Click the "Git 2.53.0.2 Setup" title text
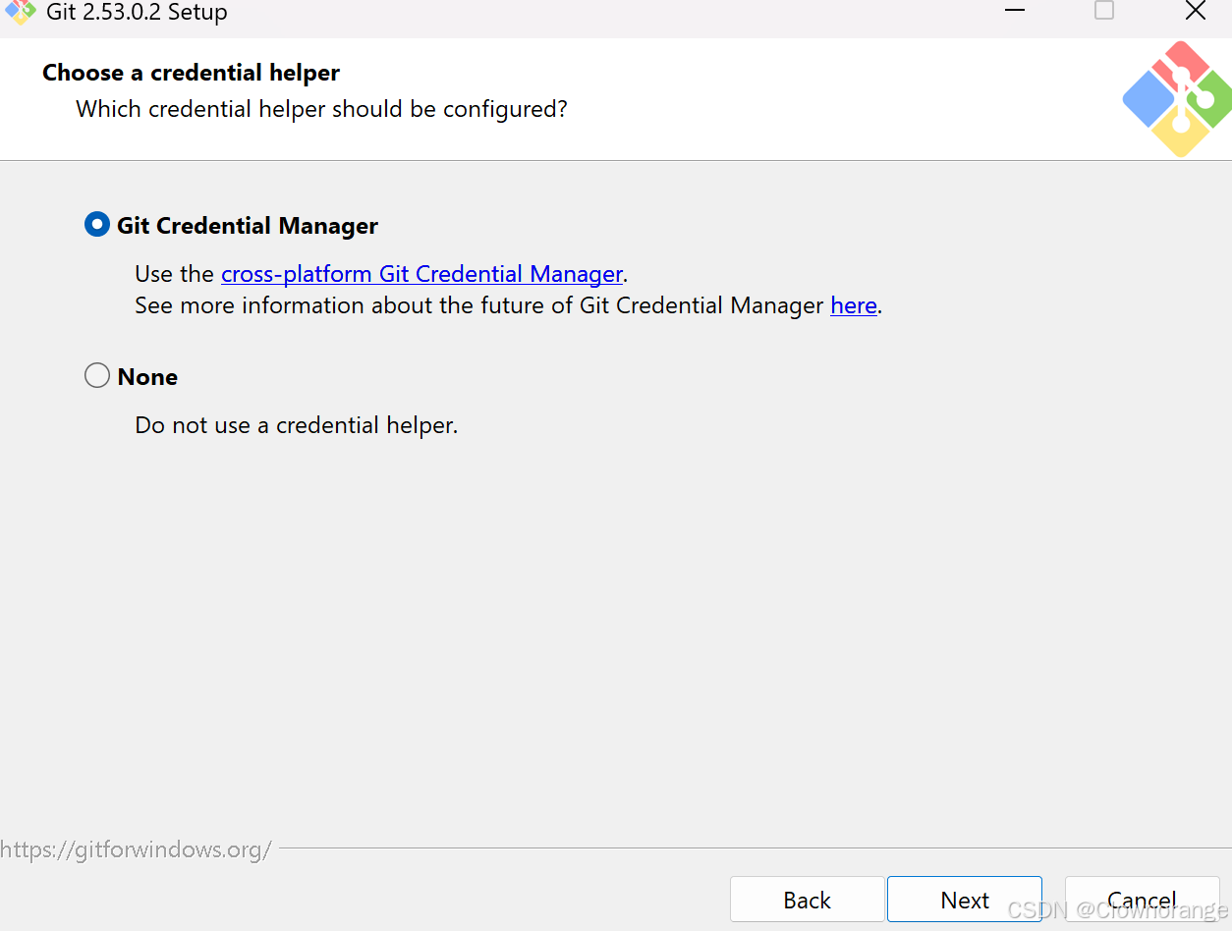 (x=137, y=13)
